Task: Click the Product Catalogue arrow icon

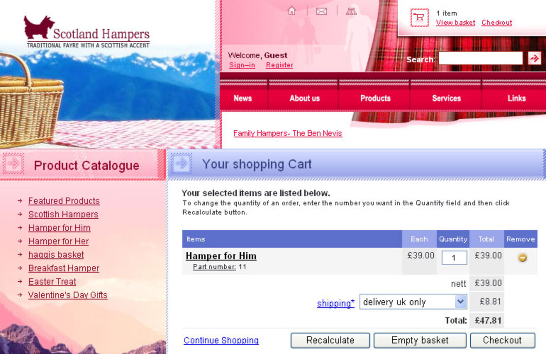Action: point(14,163)
